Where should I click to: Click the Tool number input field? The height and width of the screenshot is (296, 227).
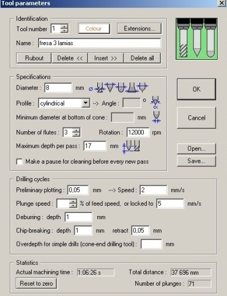tap(56, 29)
